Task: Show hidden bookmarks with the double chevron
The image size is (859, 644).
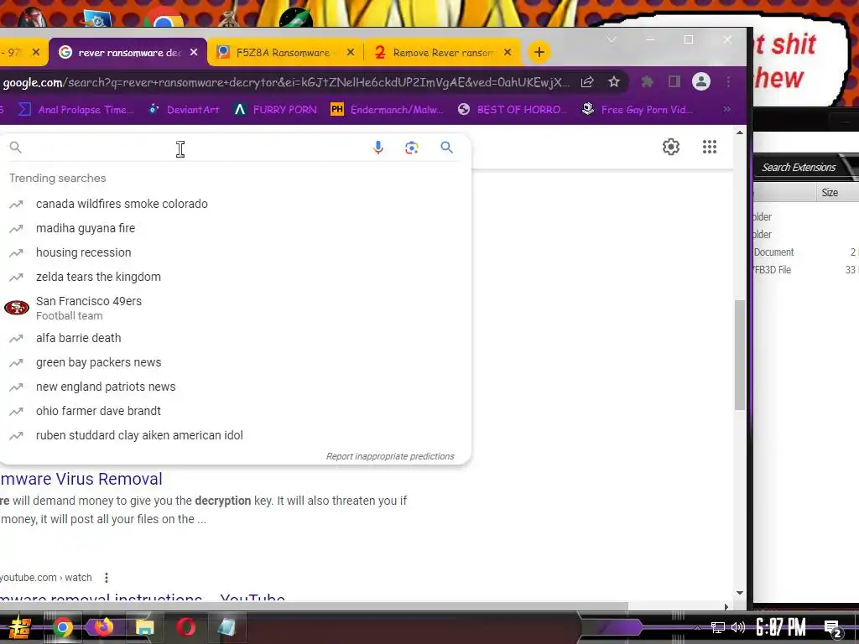Action: (727, 110)
